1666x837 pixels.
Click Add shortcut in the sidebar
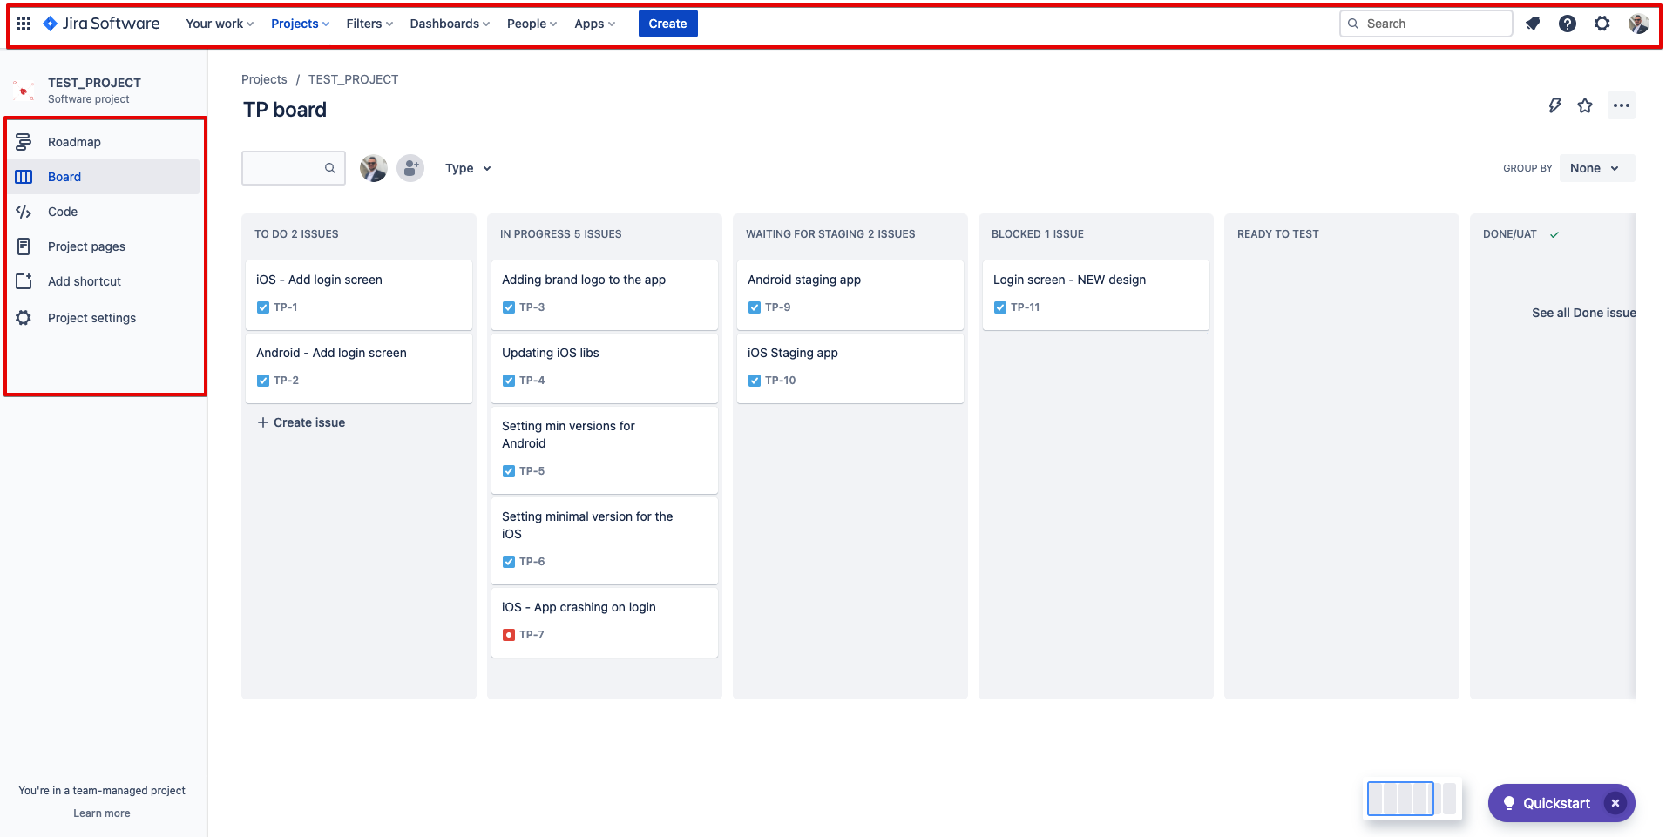[x=84, y=280]
